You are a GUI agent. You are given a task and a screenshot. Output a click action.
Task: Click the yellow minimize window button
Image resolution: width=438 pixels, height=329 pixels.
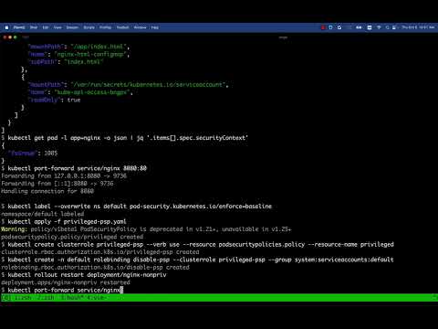coord(10,37)
